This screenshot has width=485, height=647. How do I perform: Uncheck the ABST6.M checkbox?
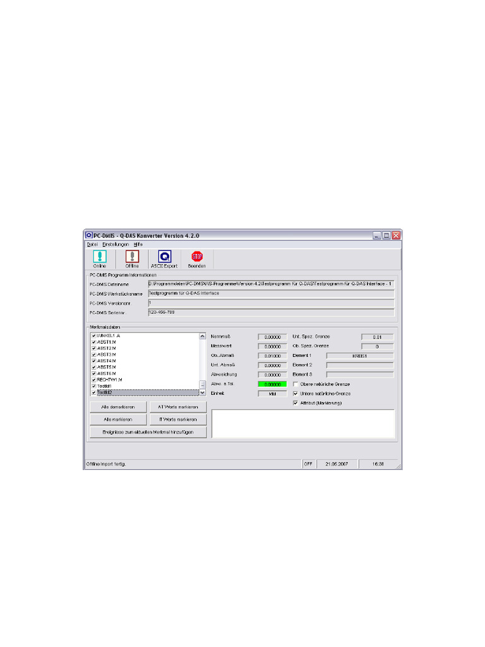(x=94, y=373)
